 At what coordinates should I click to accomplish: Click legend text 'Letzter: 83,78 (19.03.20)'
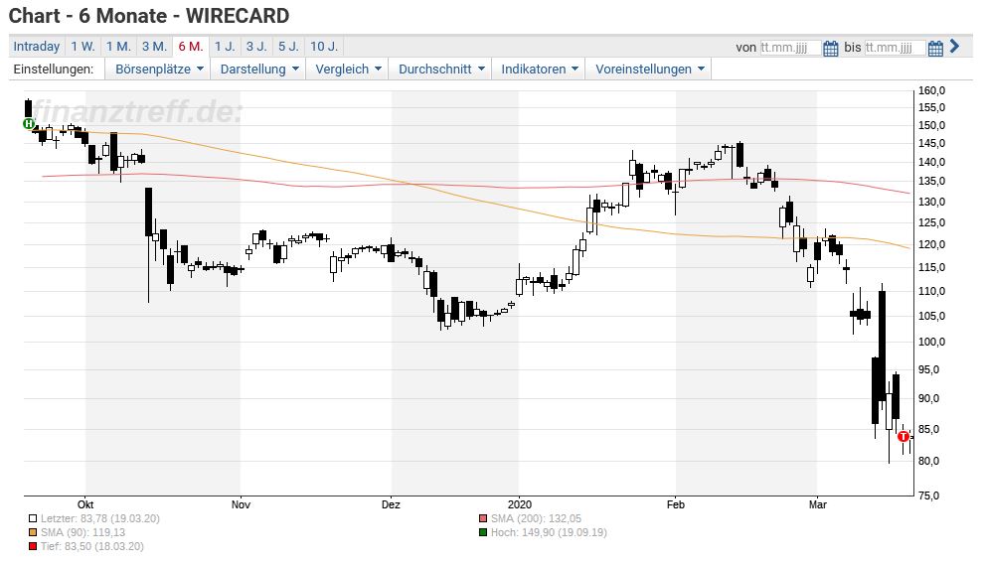click(x=99, y=519)
